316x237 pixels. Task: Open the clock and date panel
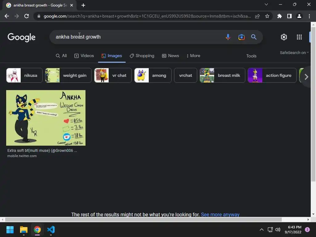293,230
